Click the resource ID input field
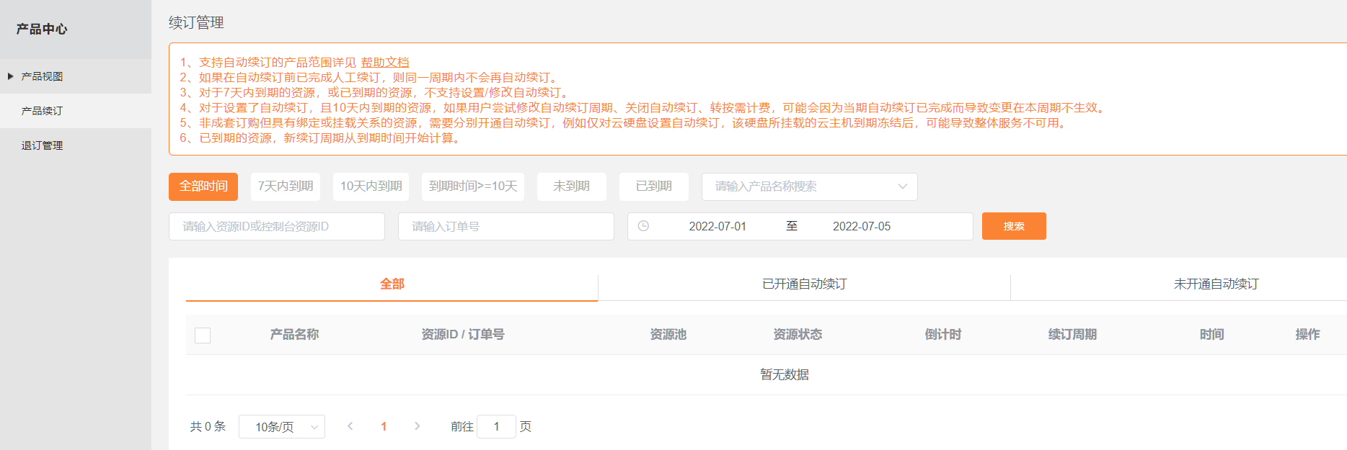1347x450 pixels. [x=276, y=226]
